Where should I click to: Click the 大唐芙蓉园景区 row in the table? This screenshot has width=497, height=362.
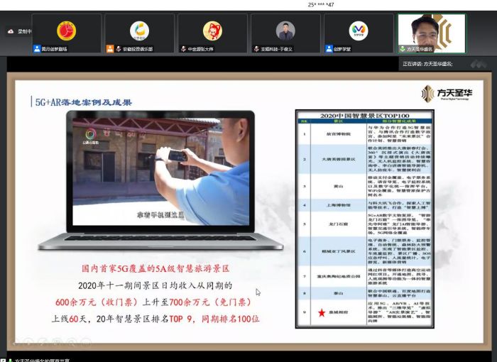point(364,159)
